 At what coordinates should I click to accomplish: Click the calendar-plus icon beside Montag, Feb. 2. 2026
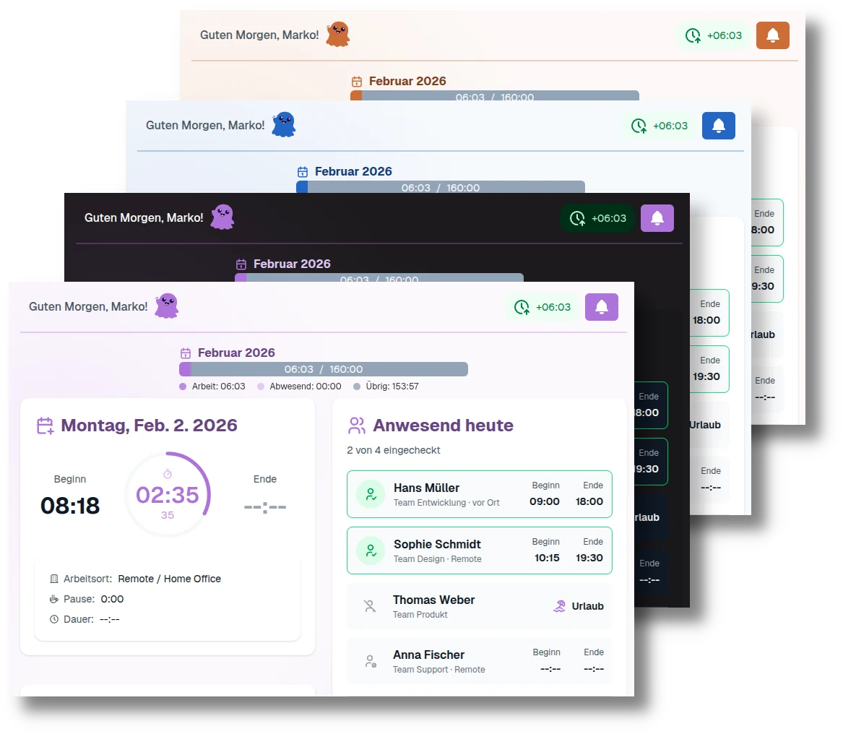(46, 426)
